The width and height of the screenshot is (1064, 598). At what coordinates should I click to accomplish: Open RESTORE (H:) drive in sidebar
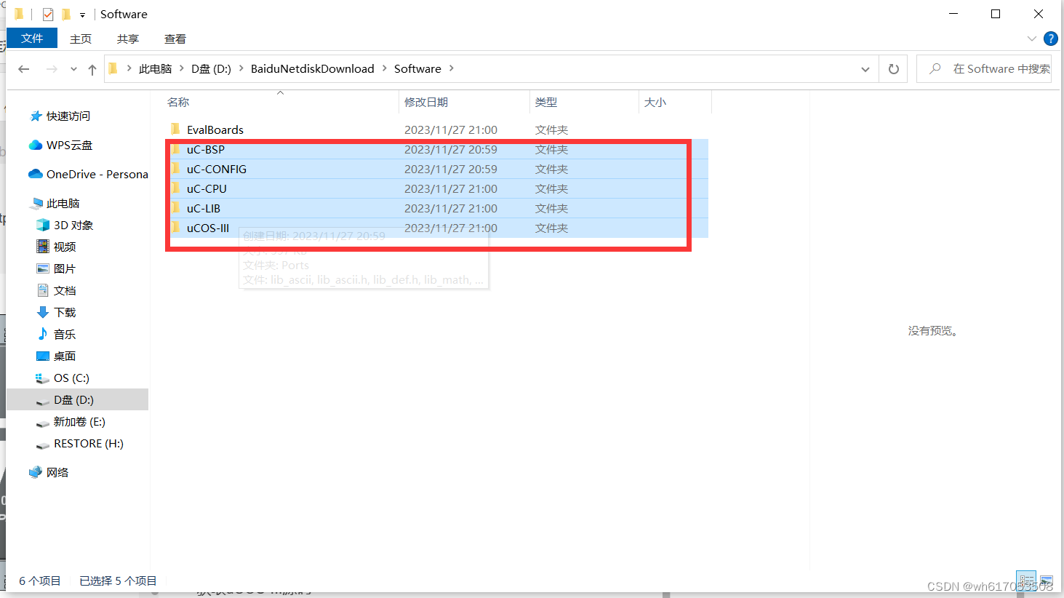click(89, 443)
